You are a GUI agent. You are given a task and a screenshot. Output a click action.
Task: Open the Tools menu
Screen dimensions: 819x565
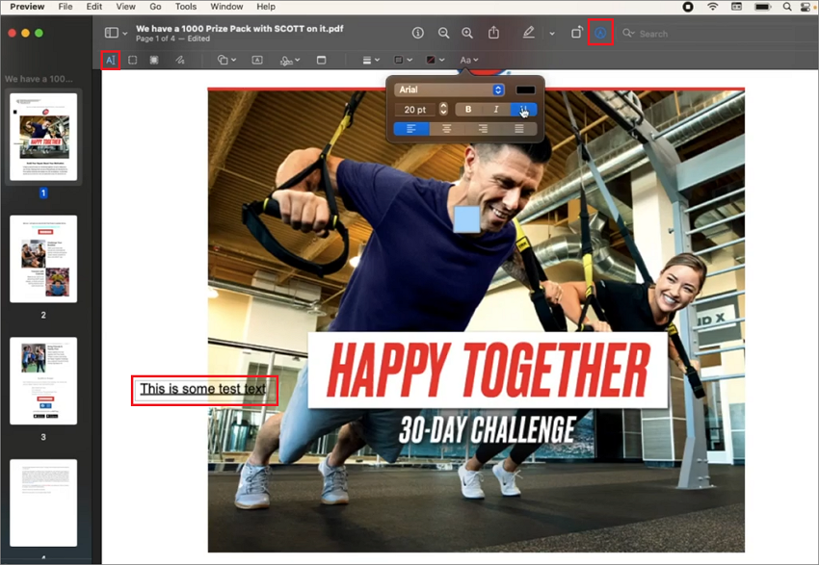coord(185,7)
